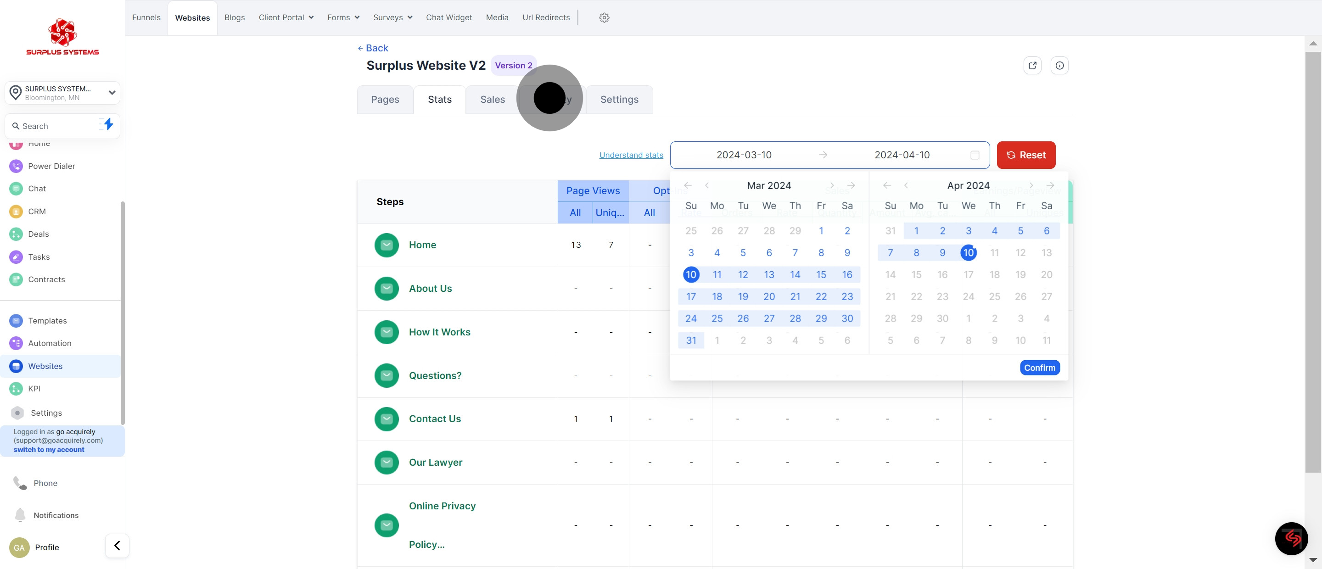The image size is (1322, 569).
Task: Click the Understand stats link
Action: coord(631,155)
